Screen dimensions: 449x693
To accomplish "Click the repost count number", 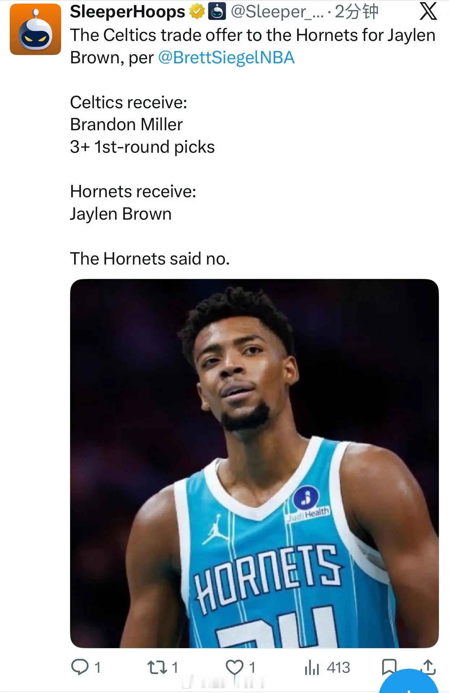I will click(175, 667).
